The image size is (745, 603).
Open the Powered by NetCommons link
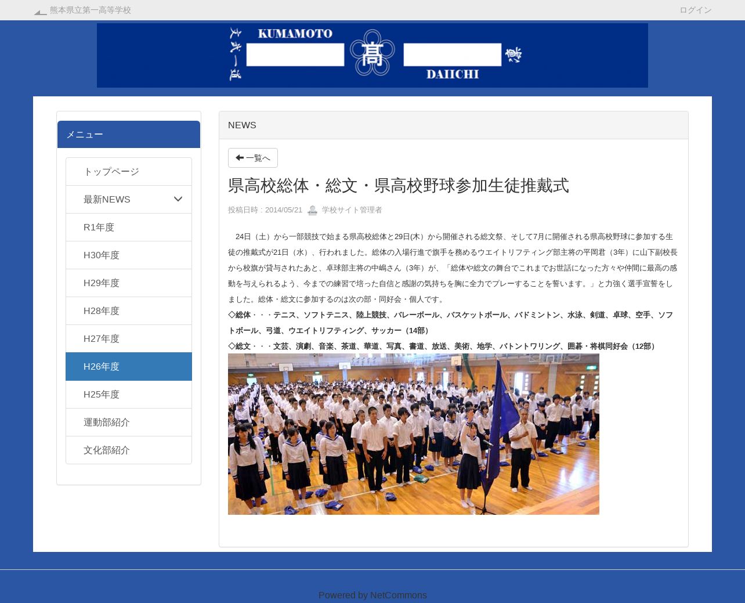point(372,595)
